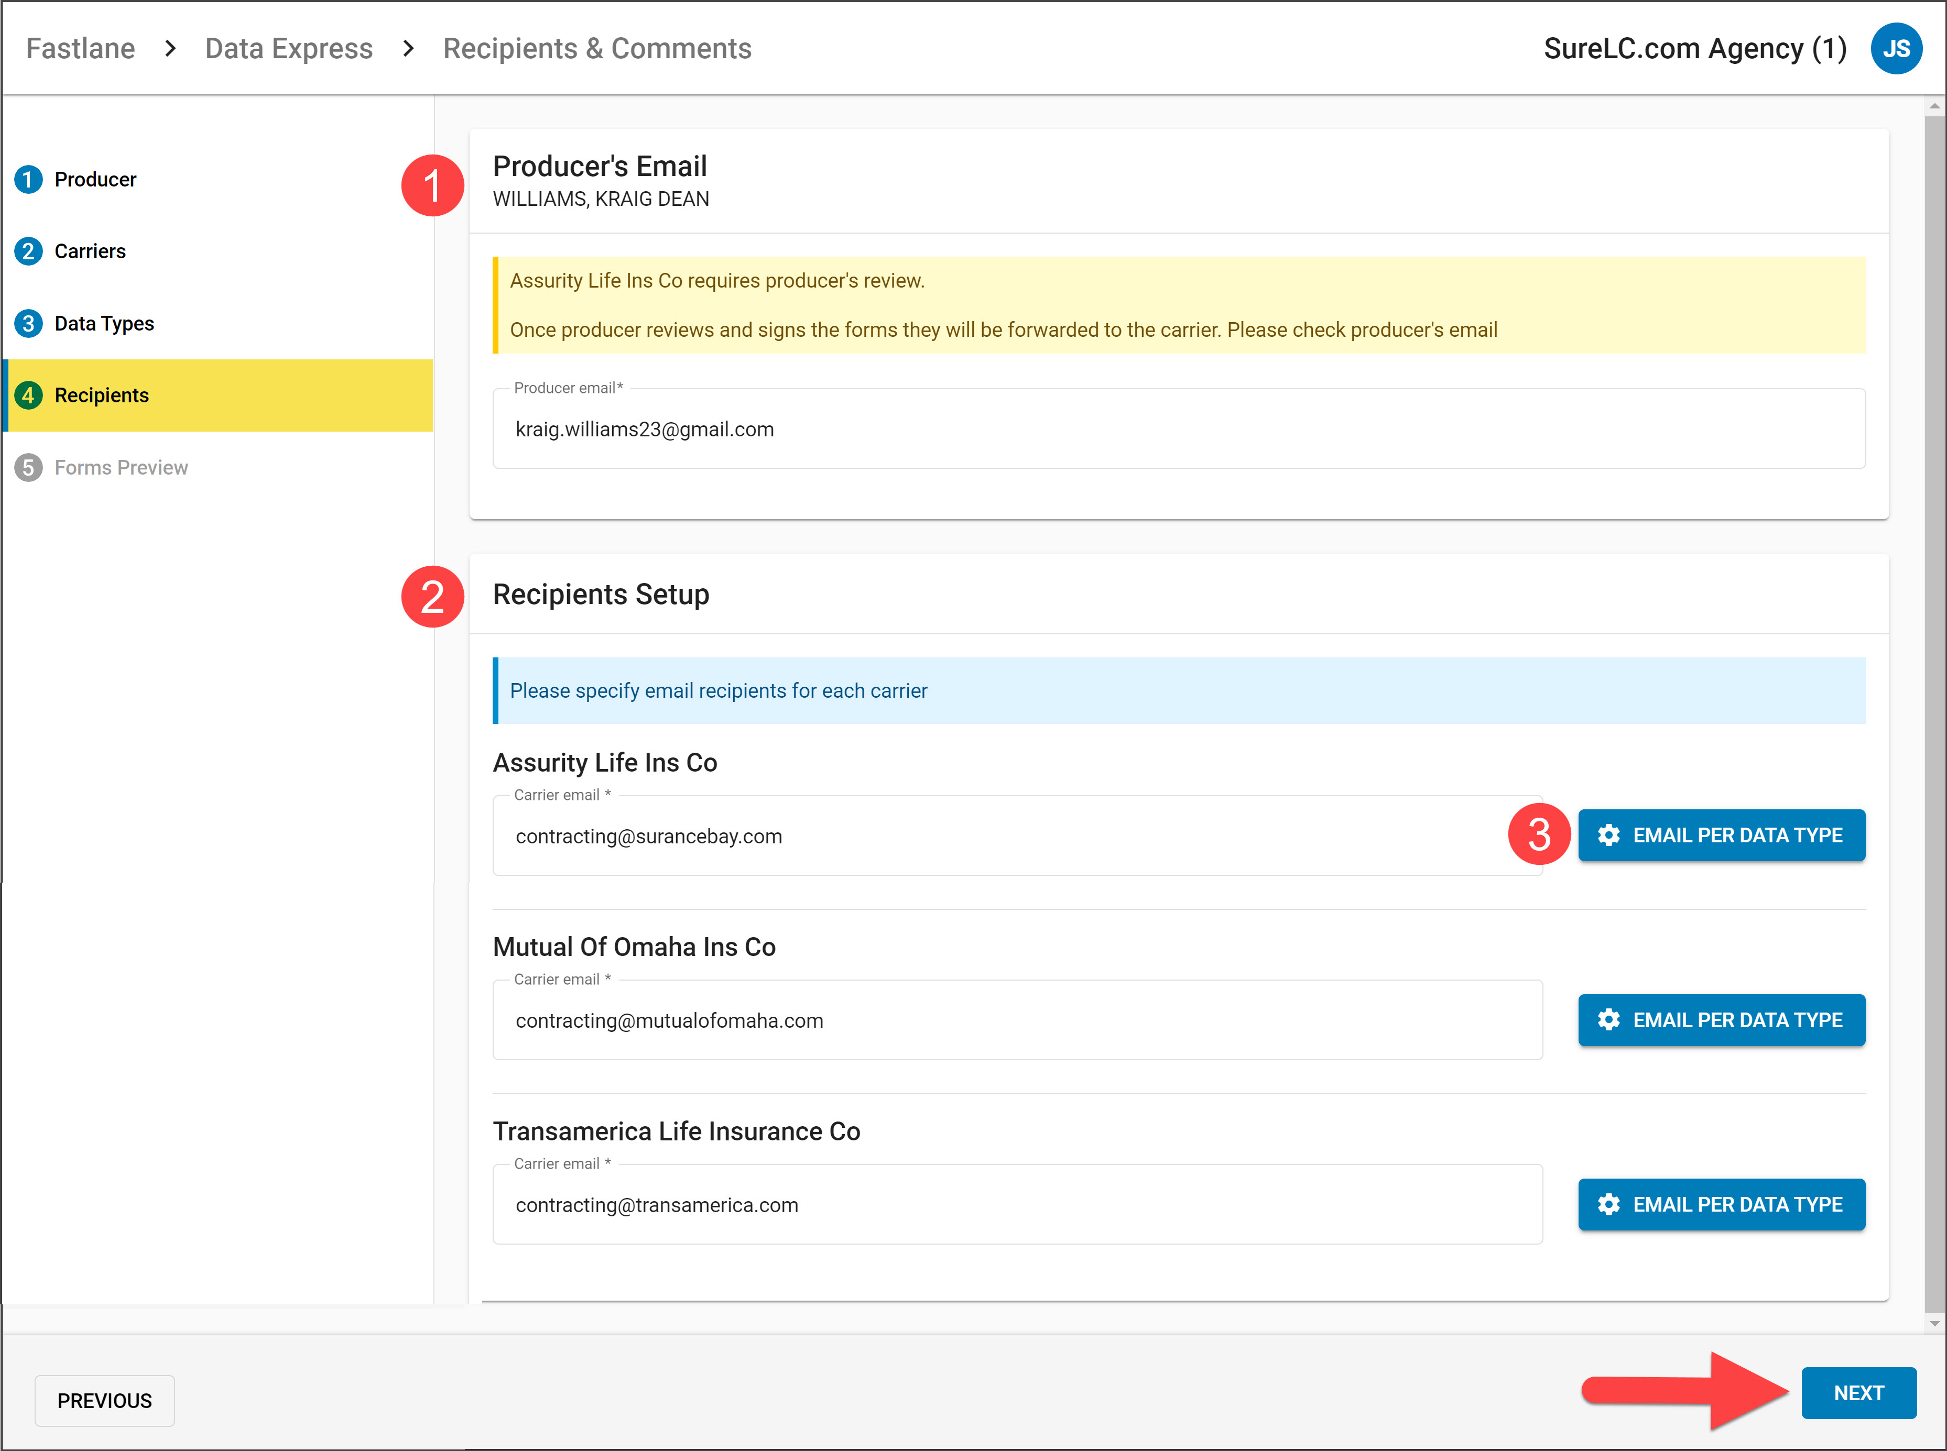
Task: Click the step 1 Producer number icon
Action: coord(28,179)
